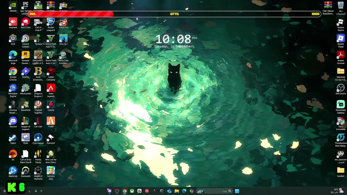Launch Apex Legends shortcut
This screenshot has height=195, width=347.
coord(51,90)
